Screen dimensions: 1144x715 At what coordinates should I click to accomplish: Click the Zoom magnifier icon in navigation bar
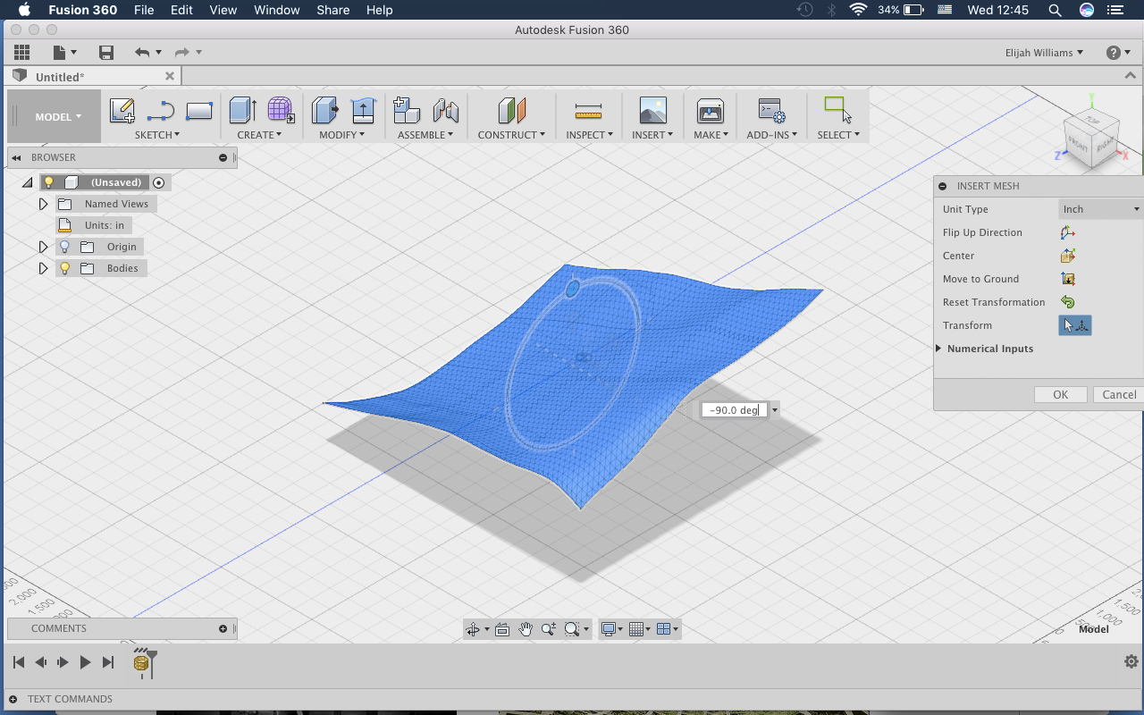[549, 628]
